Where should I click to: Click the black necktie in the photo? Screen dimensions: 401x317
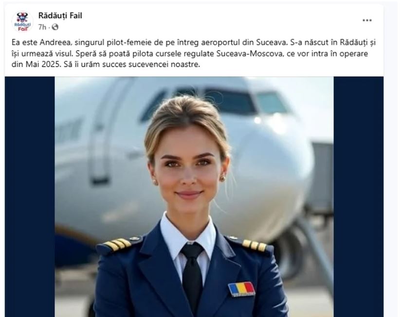[192, 277]
